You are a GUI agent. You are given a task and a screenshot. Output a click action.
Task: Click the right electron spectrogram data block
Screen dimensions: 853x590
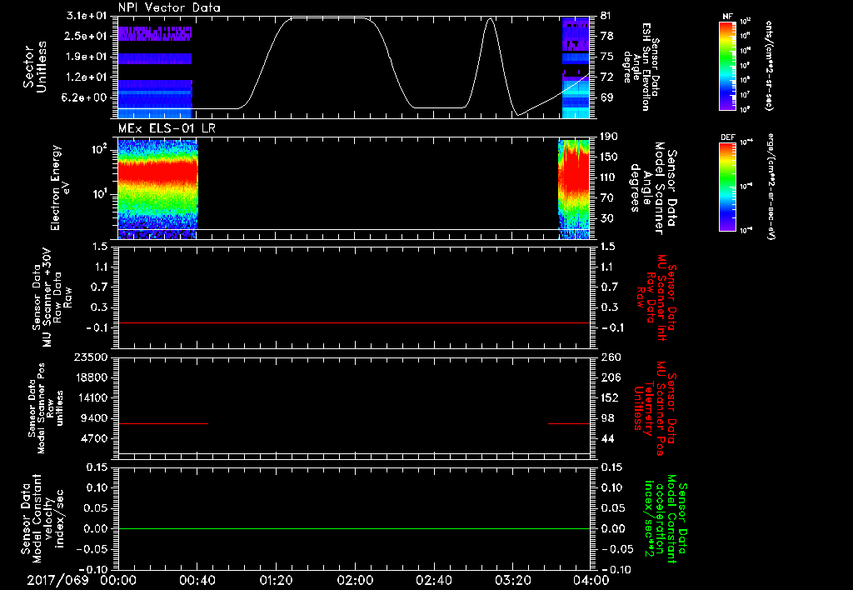(x=574, y=189)
